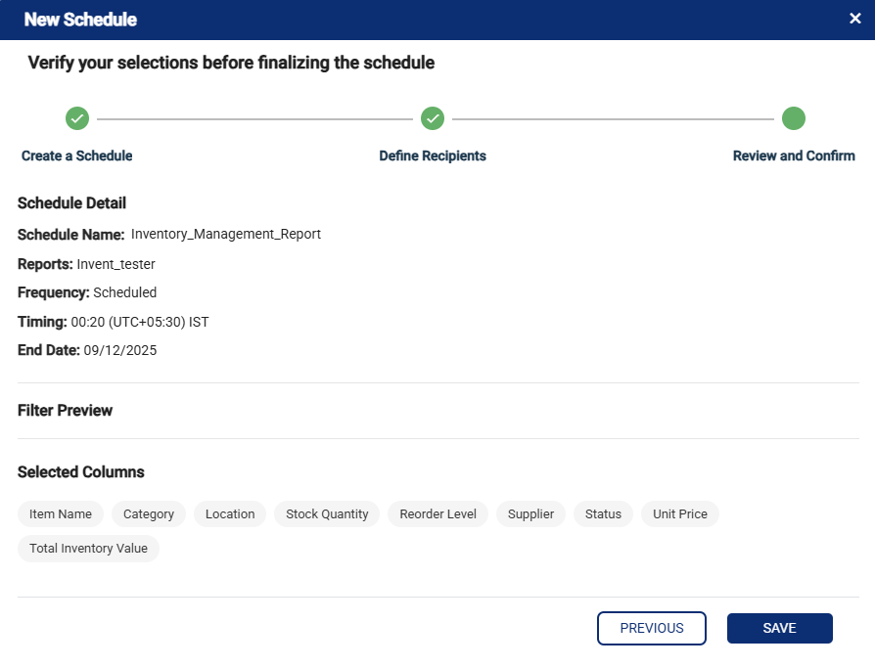The height and width of the screenshot is (667, 875).
Task: Click the Review and Confirm step circle
Action: pos(794,118)
